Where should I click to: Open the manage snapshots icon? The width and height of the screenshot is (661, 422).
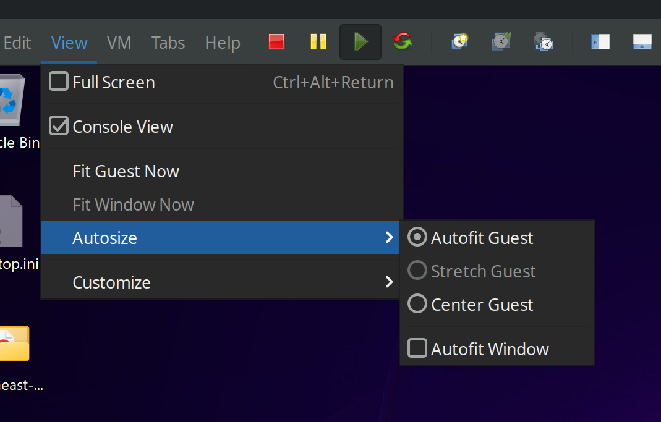click(x=544, y=42)
